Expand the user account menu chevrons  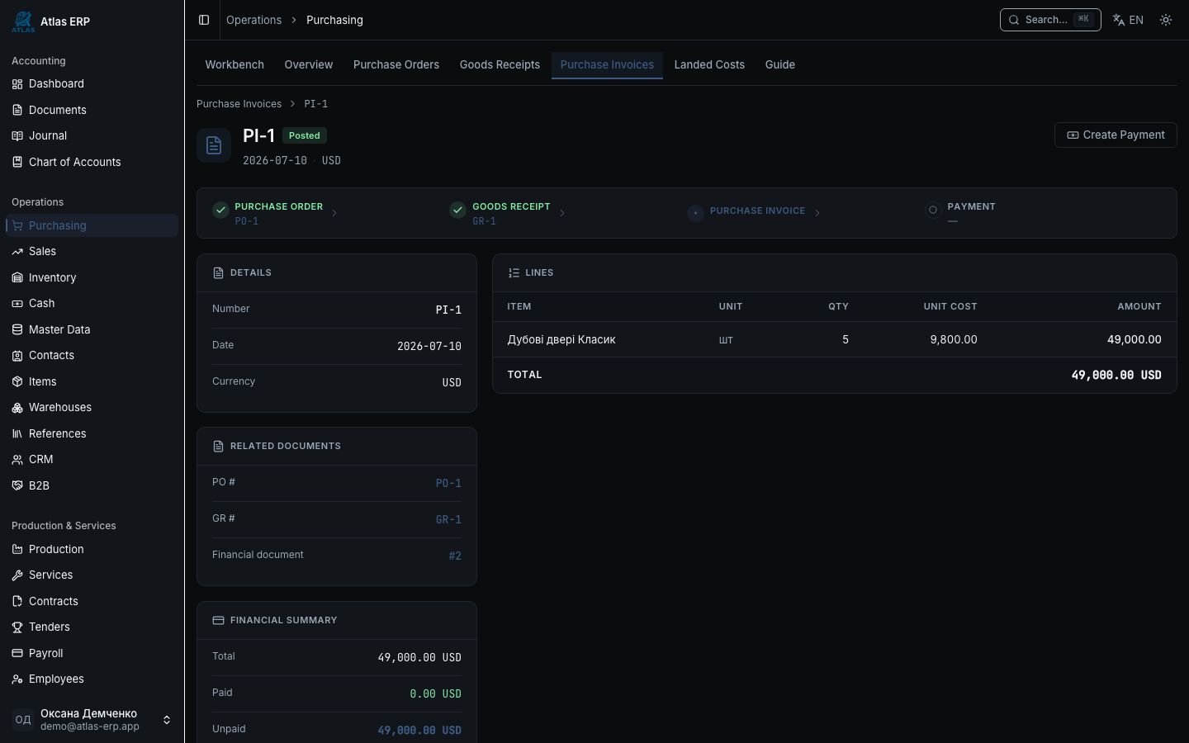[x=167, y=720]
